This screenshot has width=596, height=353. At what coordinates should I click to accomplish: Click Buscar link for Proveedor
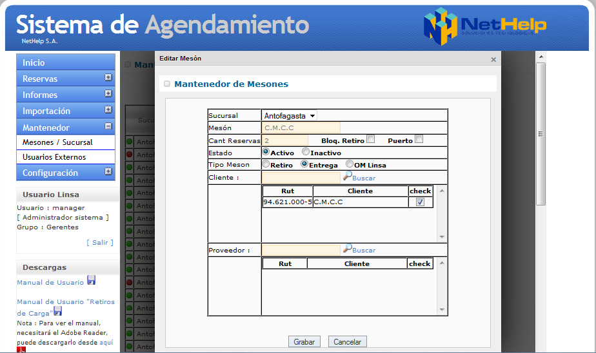pyautogui.click(x=364, y=250)
